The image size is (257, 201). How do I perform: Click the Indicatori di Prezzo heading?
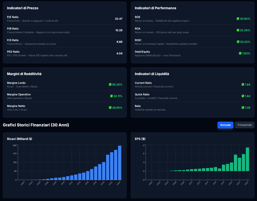point(23,8)
